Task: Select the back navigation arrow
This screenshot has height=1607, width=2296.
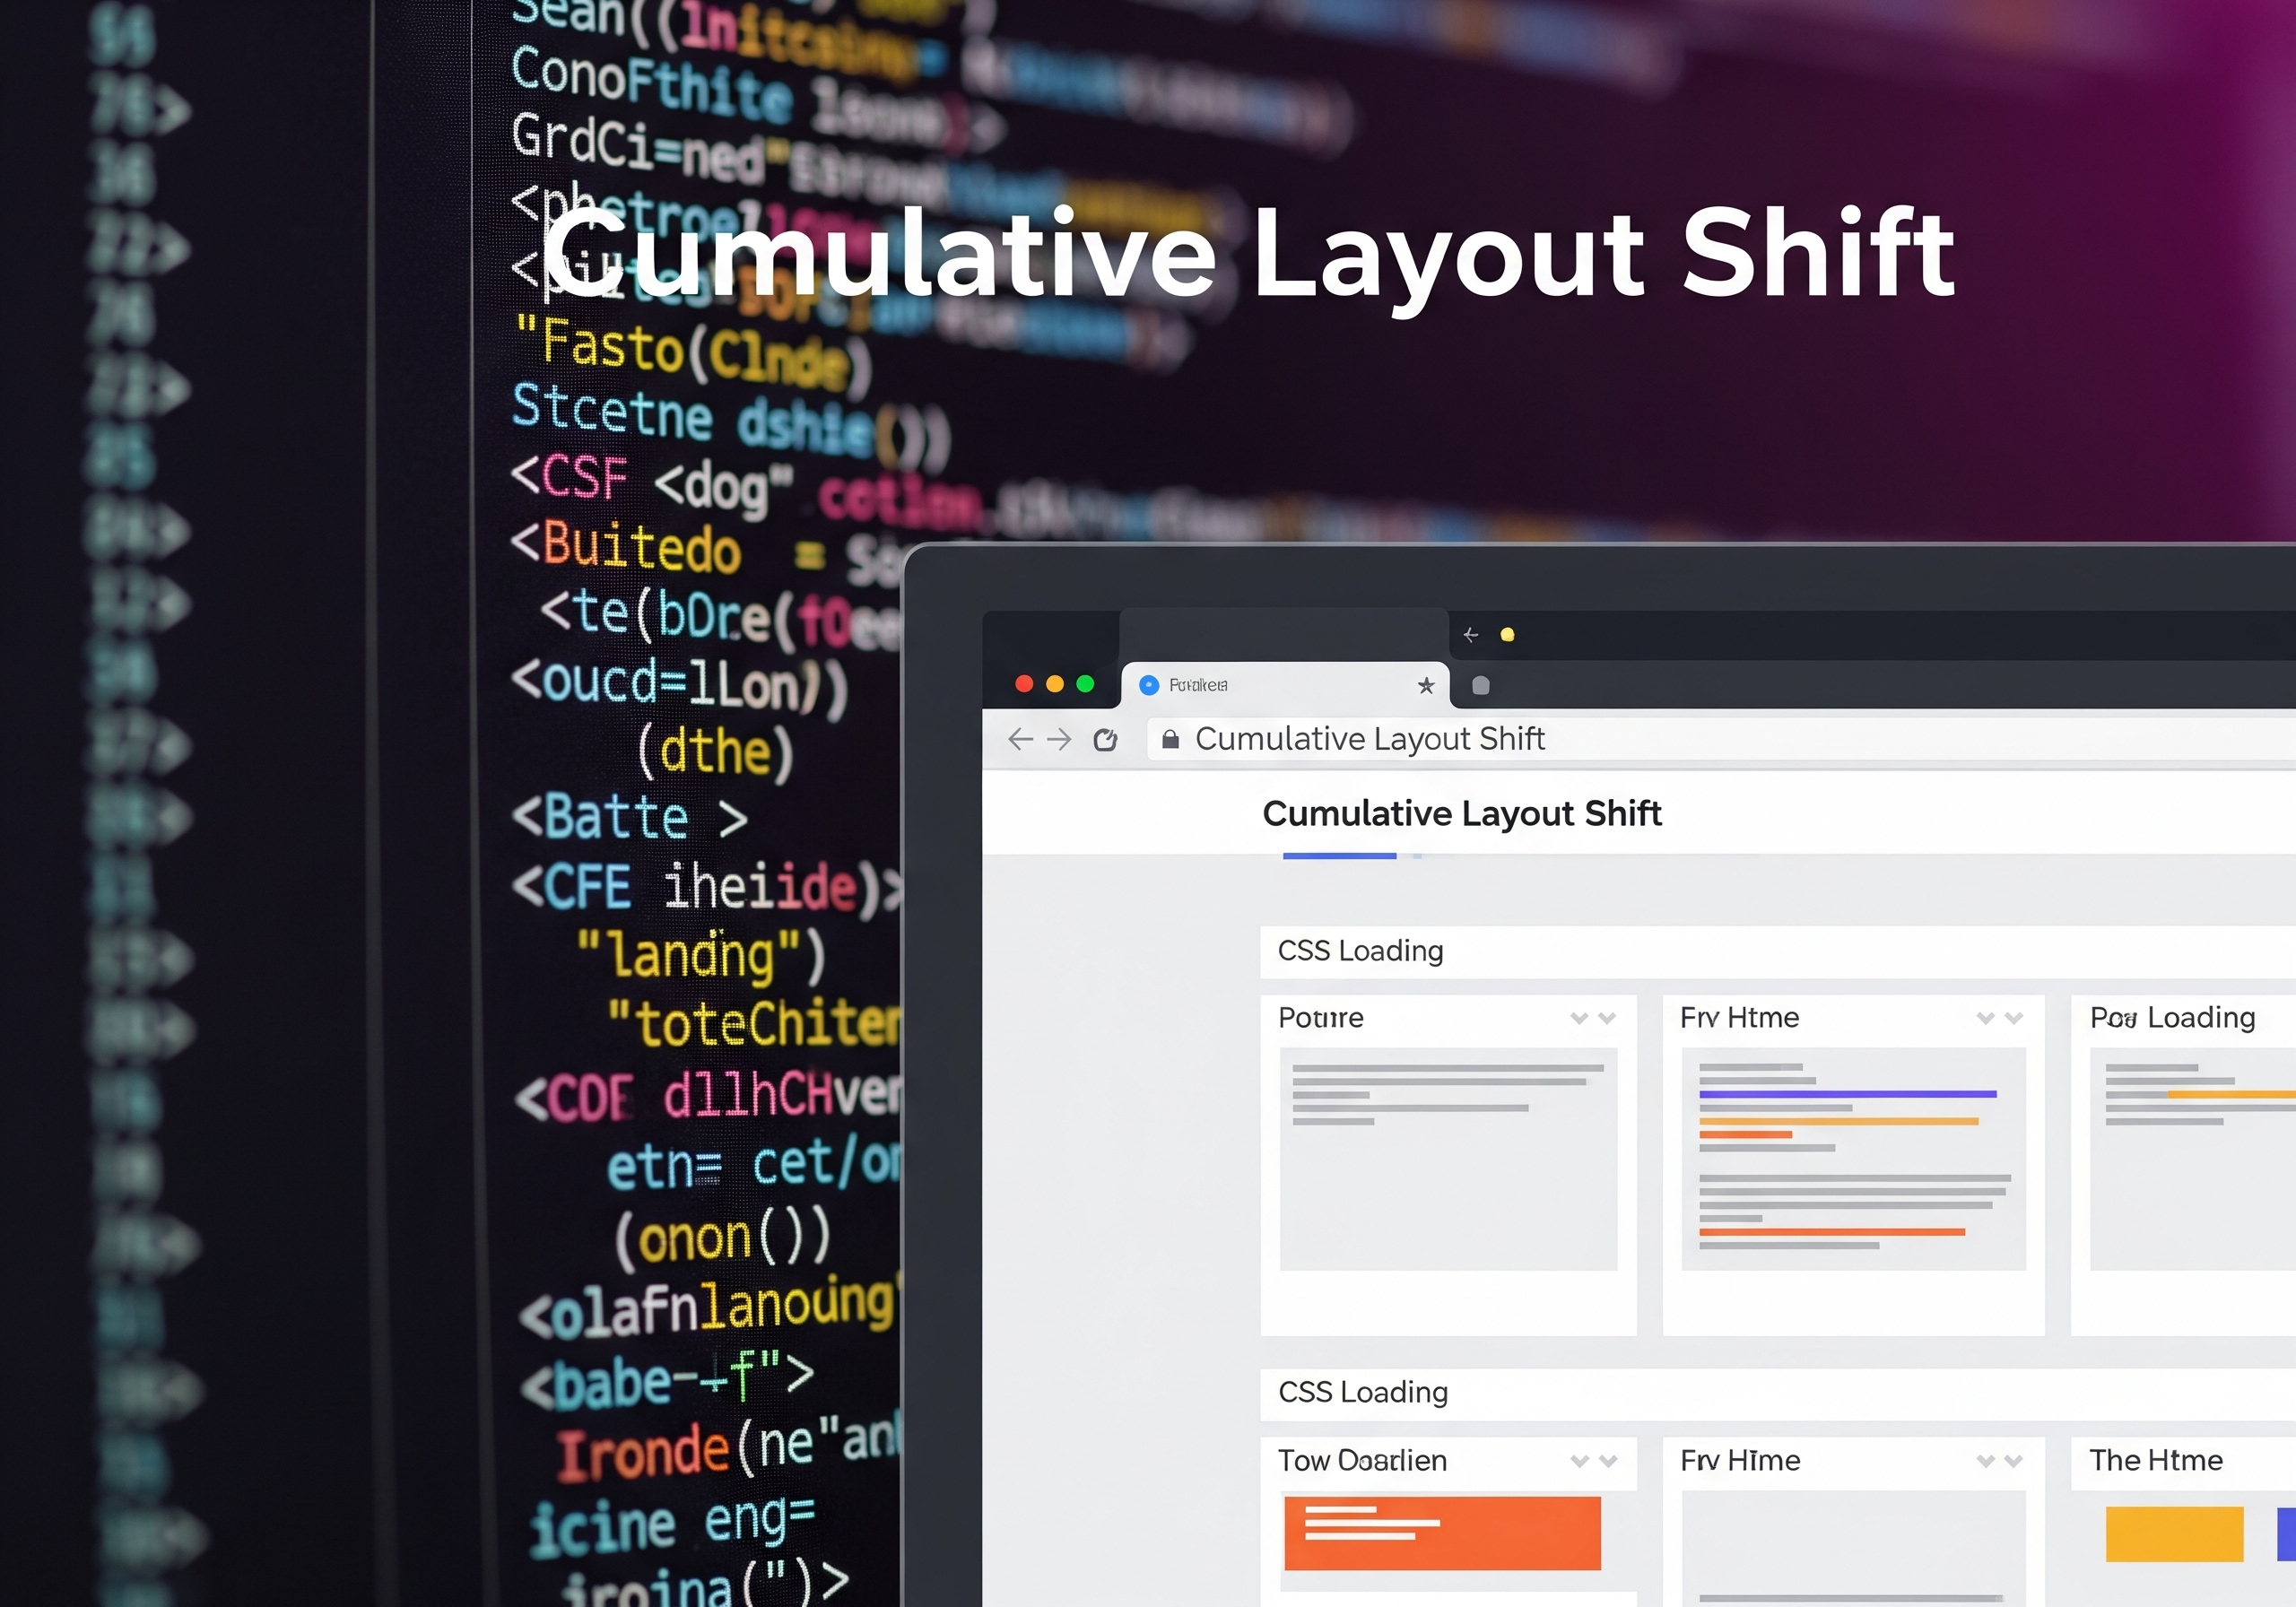Action: [x=1018, y=740]
